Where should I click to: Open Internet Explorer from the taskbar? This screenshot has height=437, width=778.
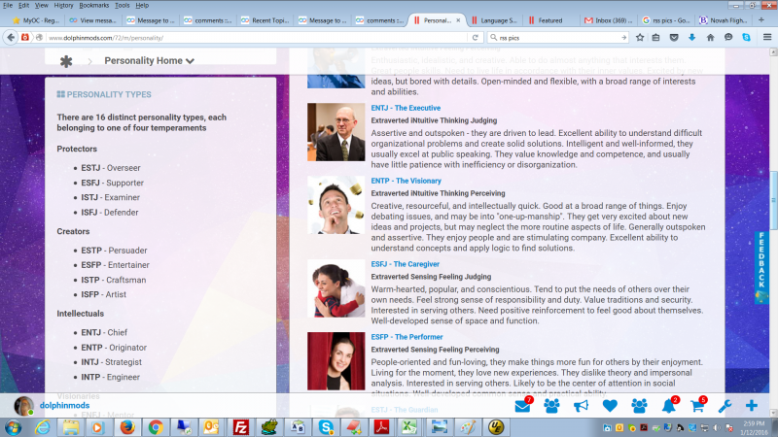tap(43, 427)
